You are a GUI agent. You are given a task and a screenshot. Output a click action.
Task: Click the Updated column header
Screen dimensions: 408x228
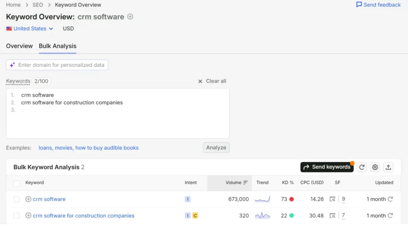(x=384, y=183)
